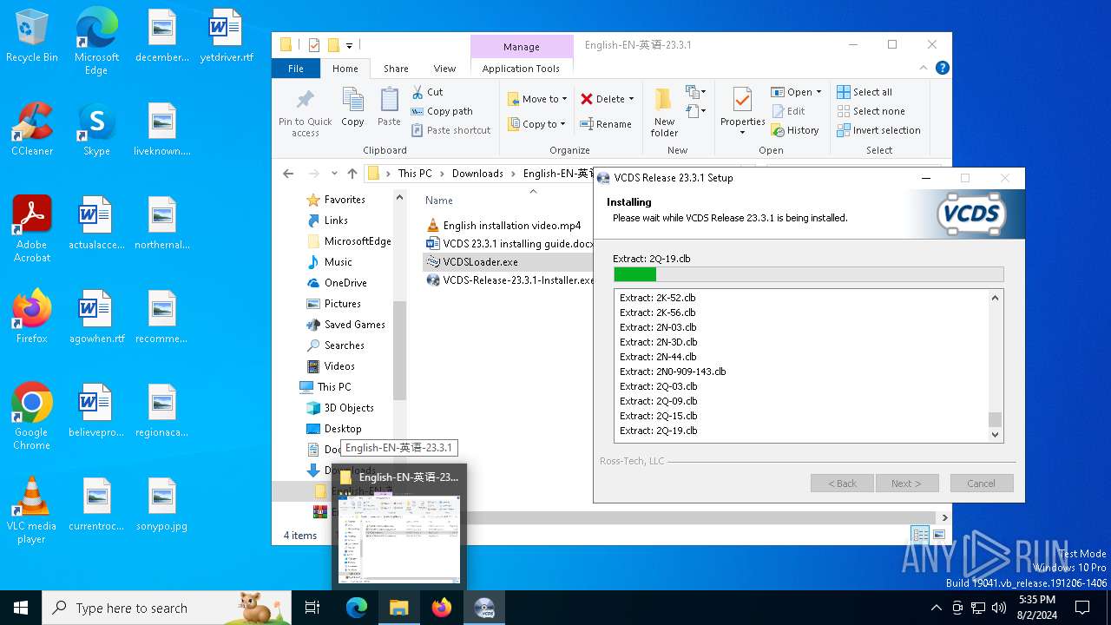Click the Copy ribbon icon
This screenshot has height=625, width=1111.
(x=352, y=107)
